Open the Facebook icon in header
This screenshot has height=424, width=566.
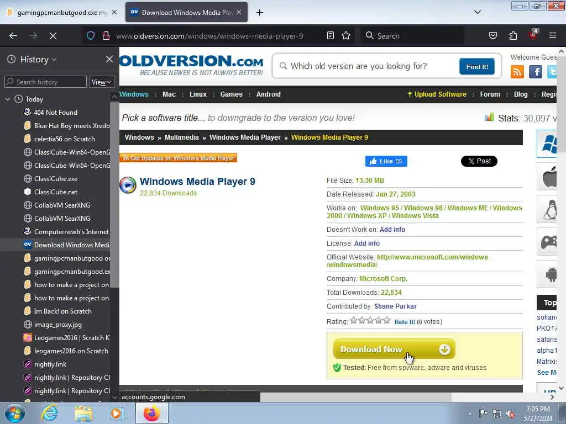(535, 72)
